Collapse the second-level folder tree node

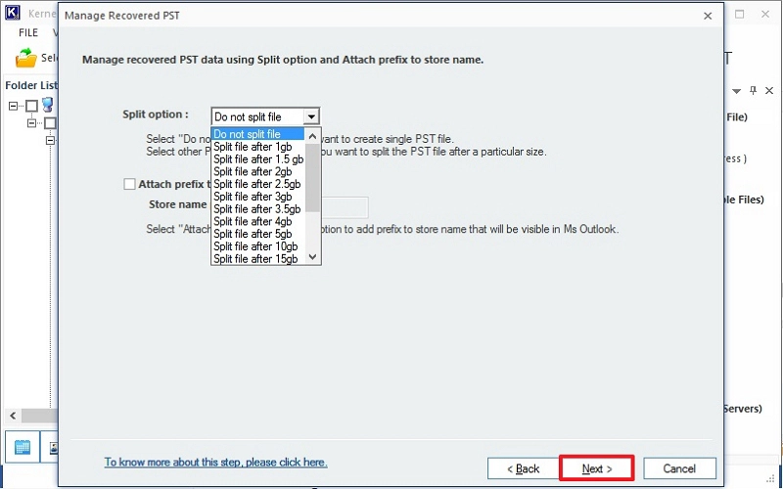click(x=32, y=123)
